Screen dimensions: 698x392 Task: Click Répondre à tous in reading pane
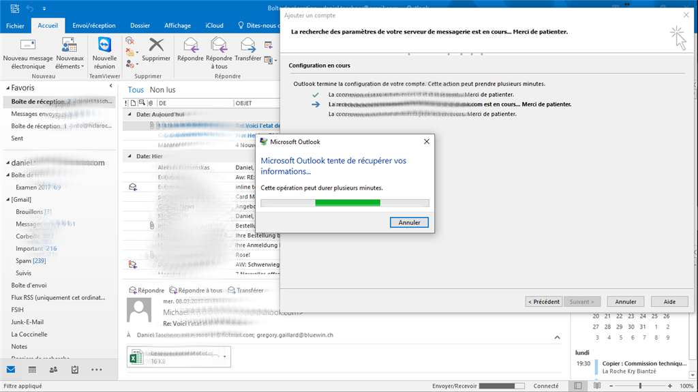coord(196,290)
